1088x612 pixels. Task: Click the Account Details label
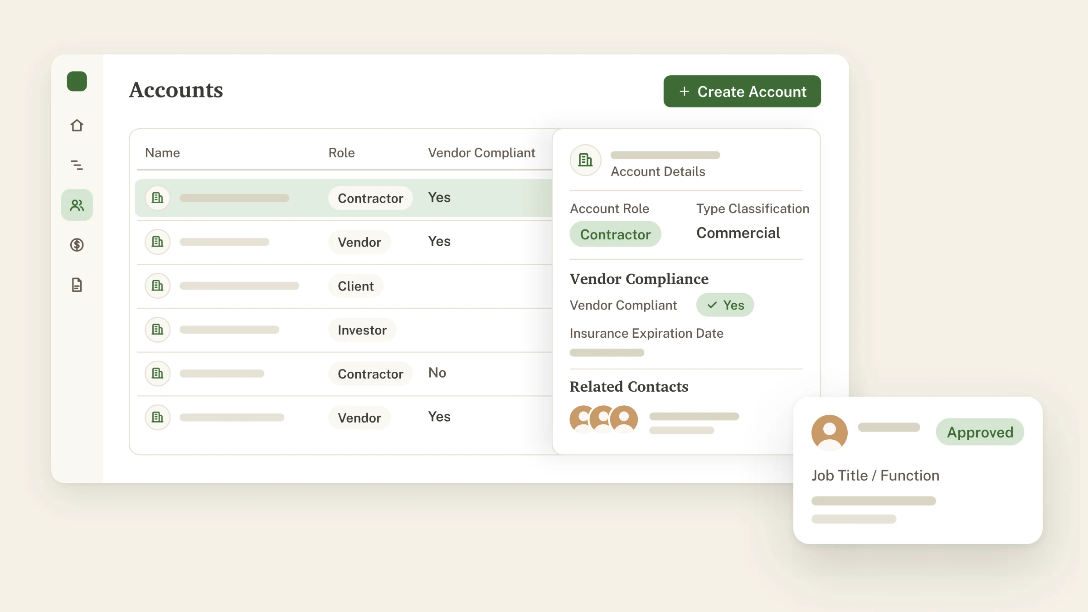pyautogui.click(x=658, y=171)
